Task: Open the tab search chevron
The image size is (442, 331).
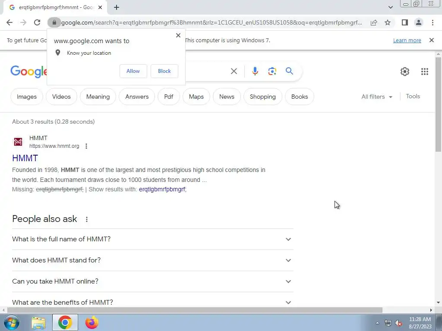Action: coord(390,7)
